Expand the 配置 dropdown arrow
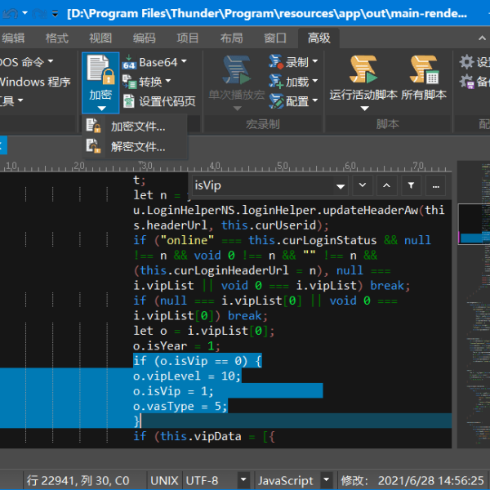 314,100
